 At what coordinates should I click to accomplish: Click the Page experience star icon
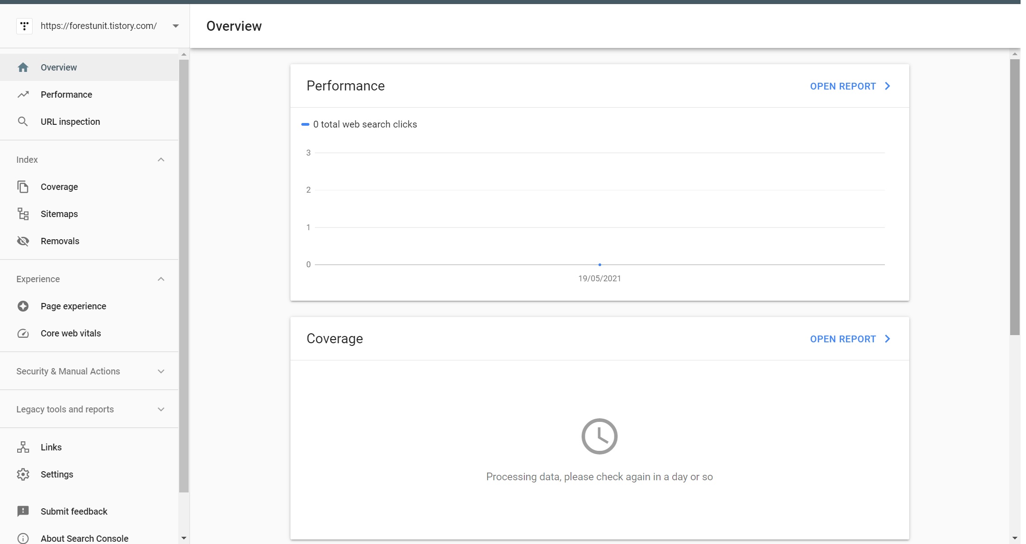pos(23,306)
